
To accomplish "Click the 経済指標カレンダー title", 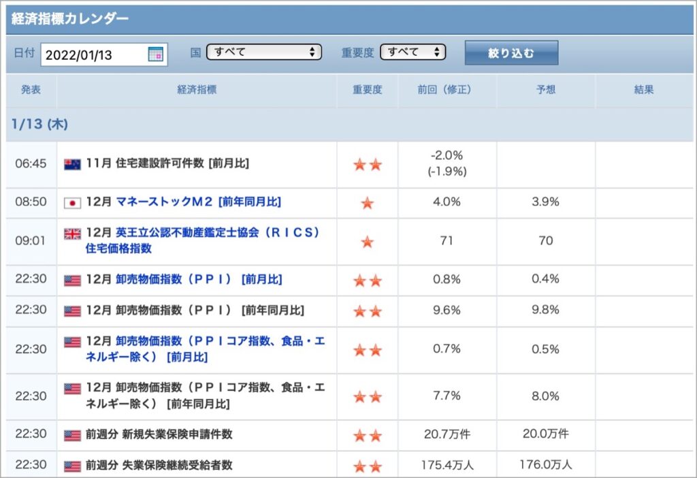I will 70,18.
